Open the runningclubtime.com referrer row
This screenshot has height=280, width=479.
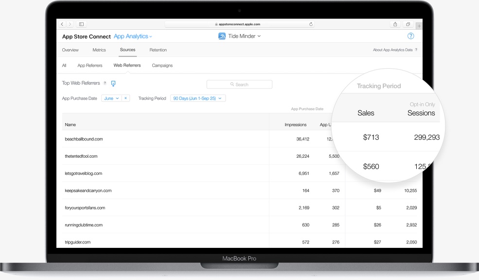coord(84,224)
